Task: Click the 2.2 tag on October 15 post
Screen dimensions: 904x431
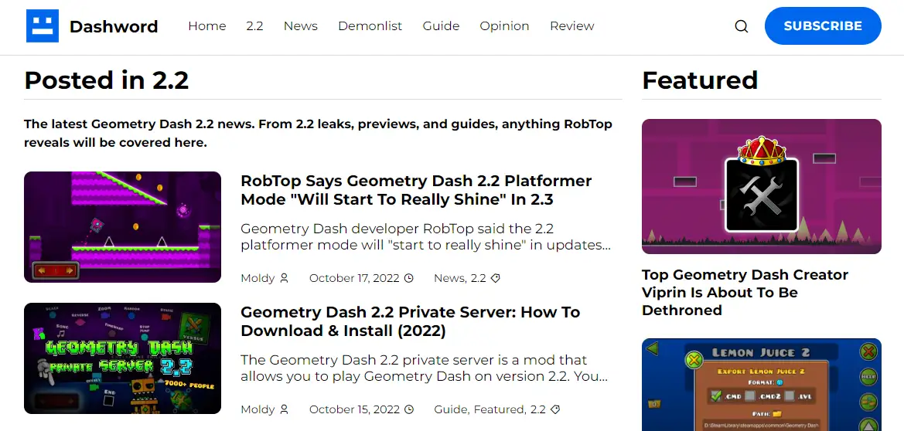Action: pos(538,409)
